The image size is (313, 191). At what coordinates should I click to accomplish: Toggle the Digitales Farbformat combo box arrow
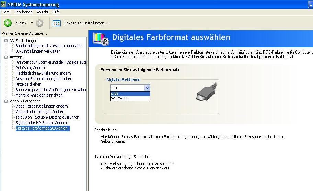147,88
